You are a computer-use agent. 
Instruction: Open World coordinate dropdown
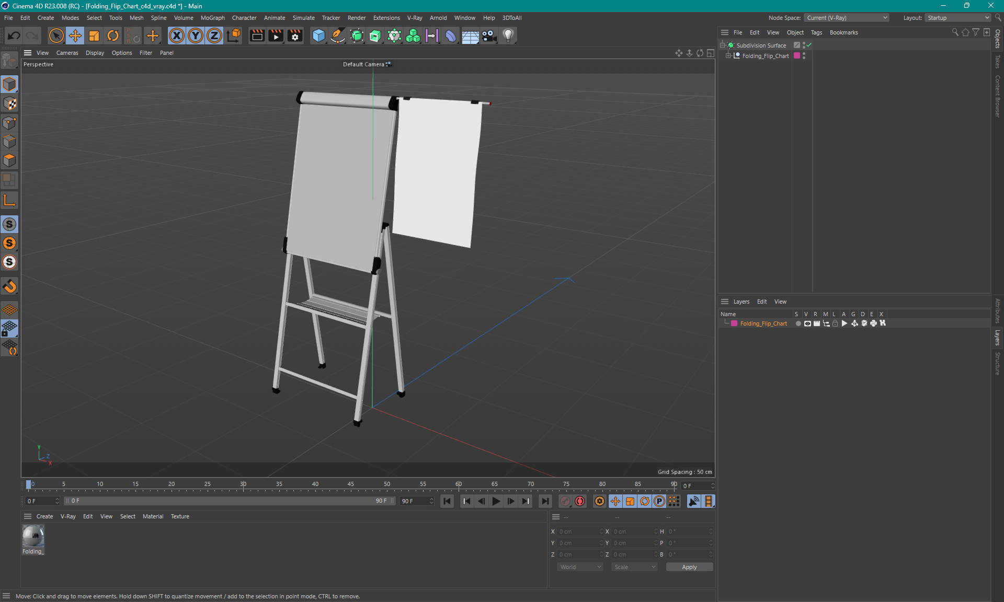(580, 567)
